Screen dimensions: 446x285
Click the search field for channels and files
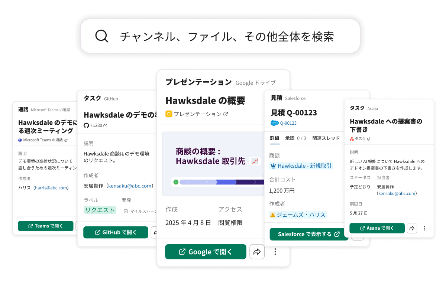click(x=227, y=36)
